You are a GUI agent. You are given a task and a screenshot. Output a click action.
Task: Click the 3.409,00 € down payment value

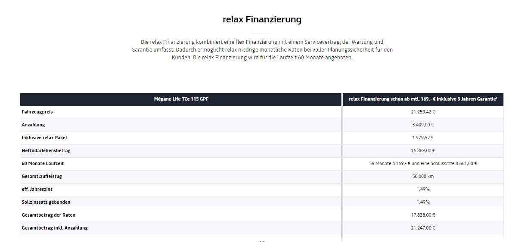(423, 125)
